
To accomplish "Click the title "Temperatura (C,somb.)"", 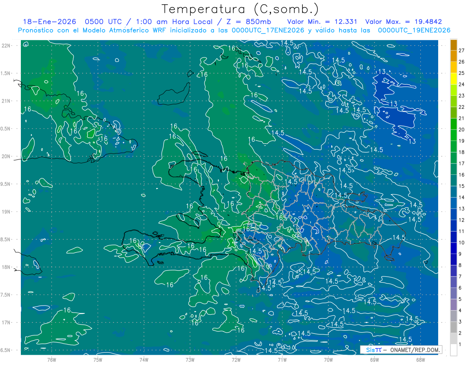I will (240, 9).
